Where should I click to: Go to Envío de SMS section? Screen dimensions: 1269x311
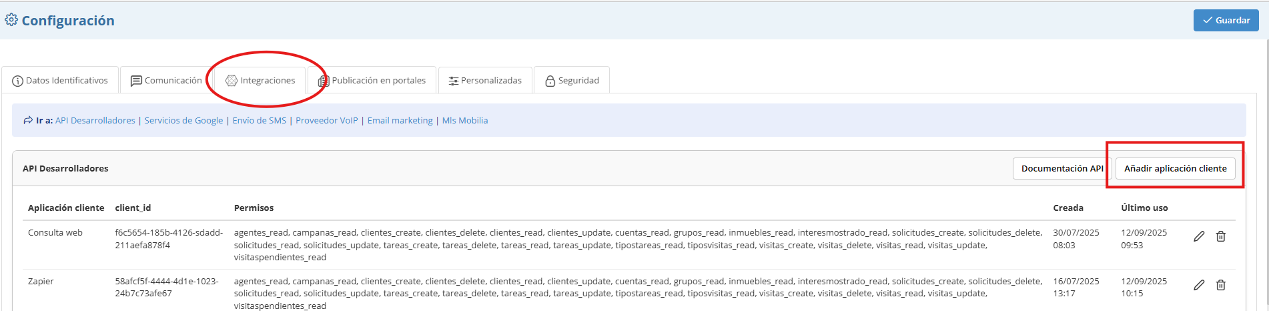click(x=259, y=121)
